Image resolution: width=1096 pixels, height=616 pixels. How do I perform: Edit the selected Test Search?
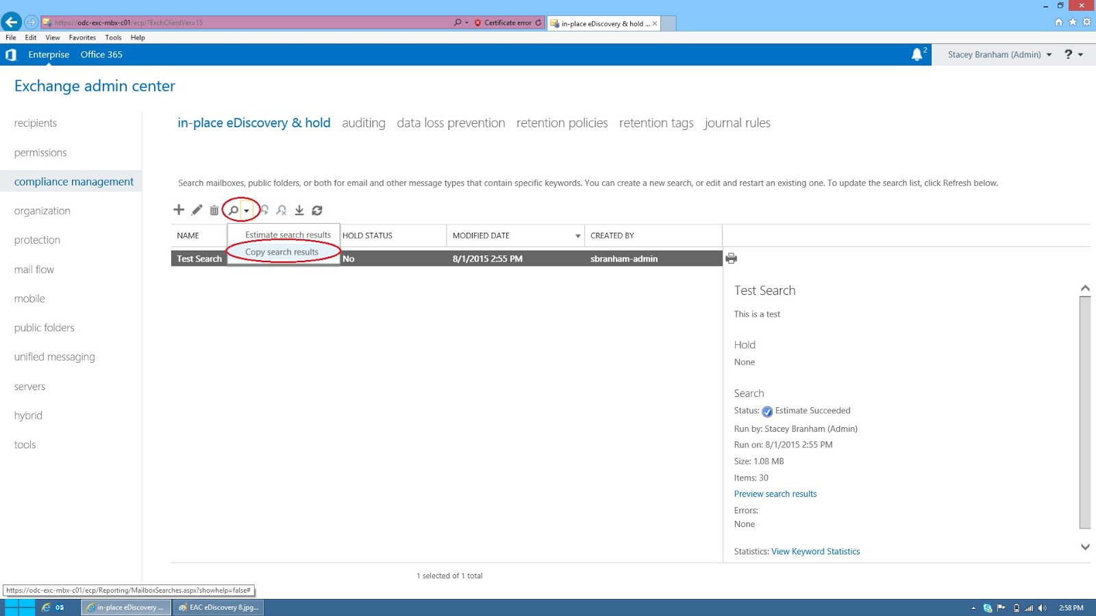coord(197,210)
